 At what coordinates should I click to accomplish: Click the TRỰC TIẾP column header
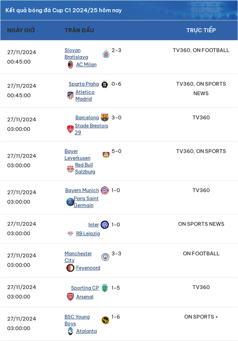[x=201, y=30]
